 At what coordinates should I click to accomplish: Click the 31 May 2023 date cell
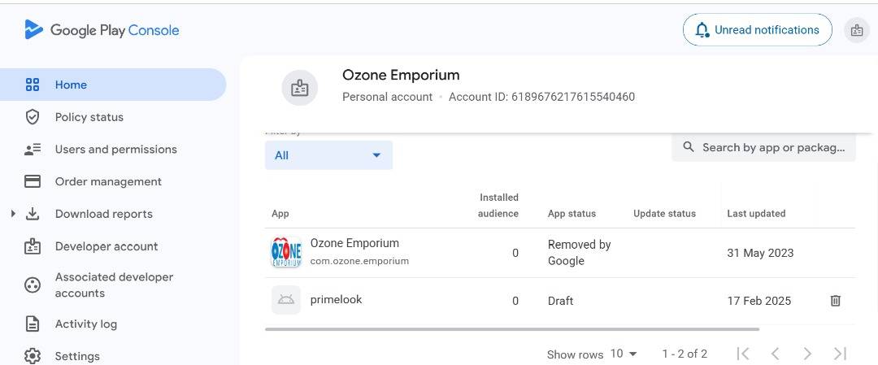point(760,253)
